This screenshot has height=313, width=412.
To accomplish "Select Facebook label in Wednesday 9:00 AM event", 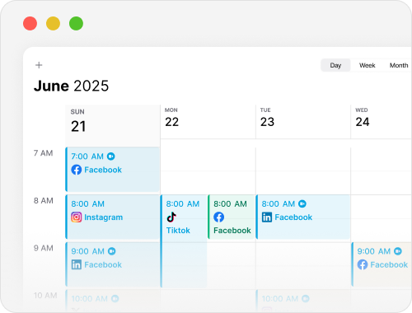I will point(389,264).
